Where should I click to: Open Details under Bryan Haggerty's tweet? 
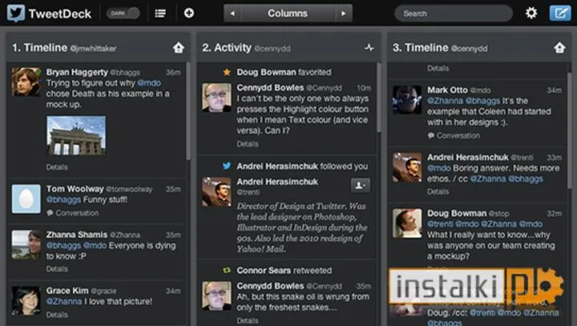(57, 167)
